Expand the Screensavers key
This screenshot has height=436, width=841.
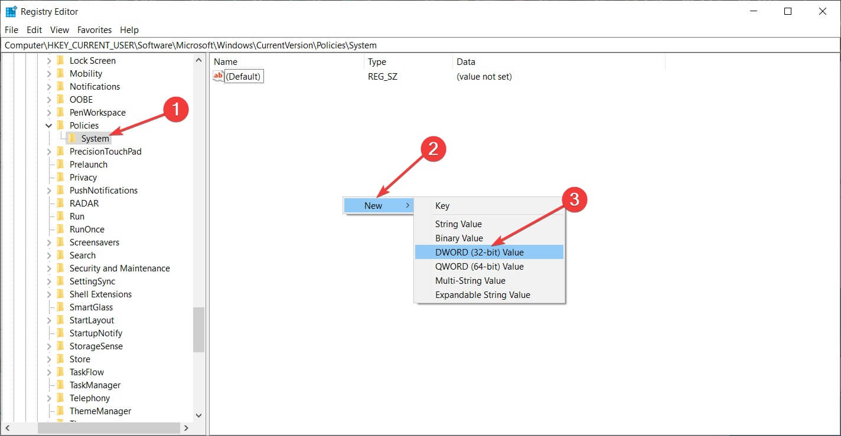click(49, 242)
